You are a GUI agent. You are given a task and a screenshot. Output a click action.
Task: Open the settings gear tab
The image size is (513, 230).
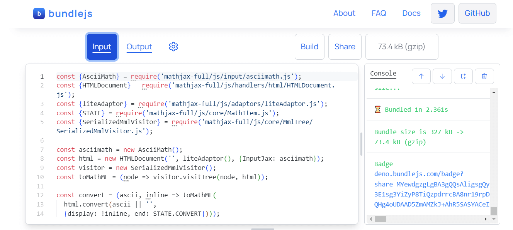[173, 47]
